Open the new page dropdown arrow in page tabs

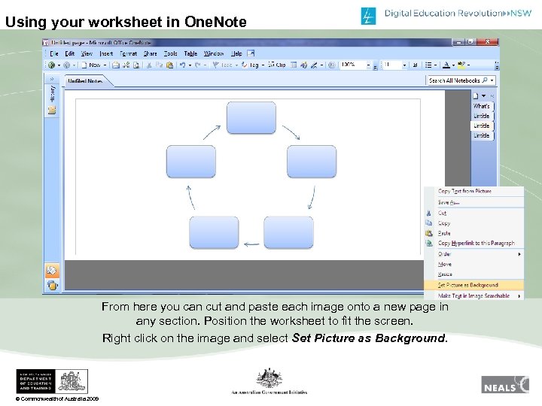click(x=483, y=95)
